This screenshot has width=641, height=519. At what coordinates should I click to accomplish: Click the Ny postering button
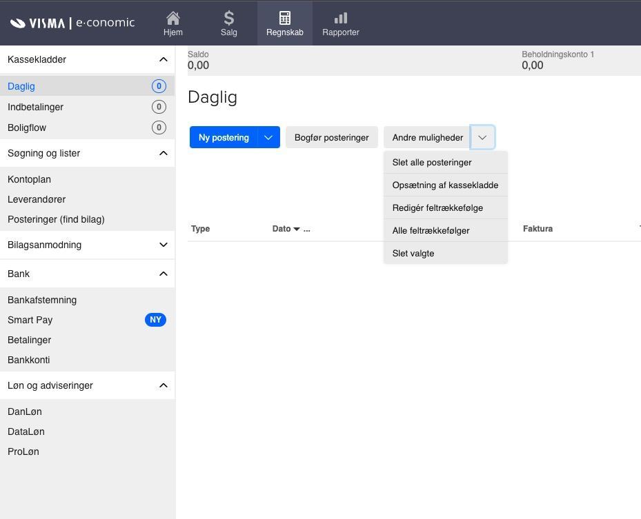click(224, 137)
